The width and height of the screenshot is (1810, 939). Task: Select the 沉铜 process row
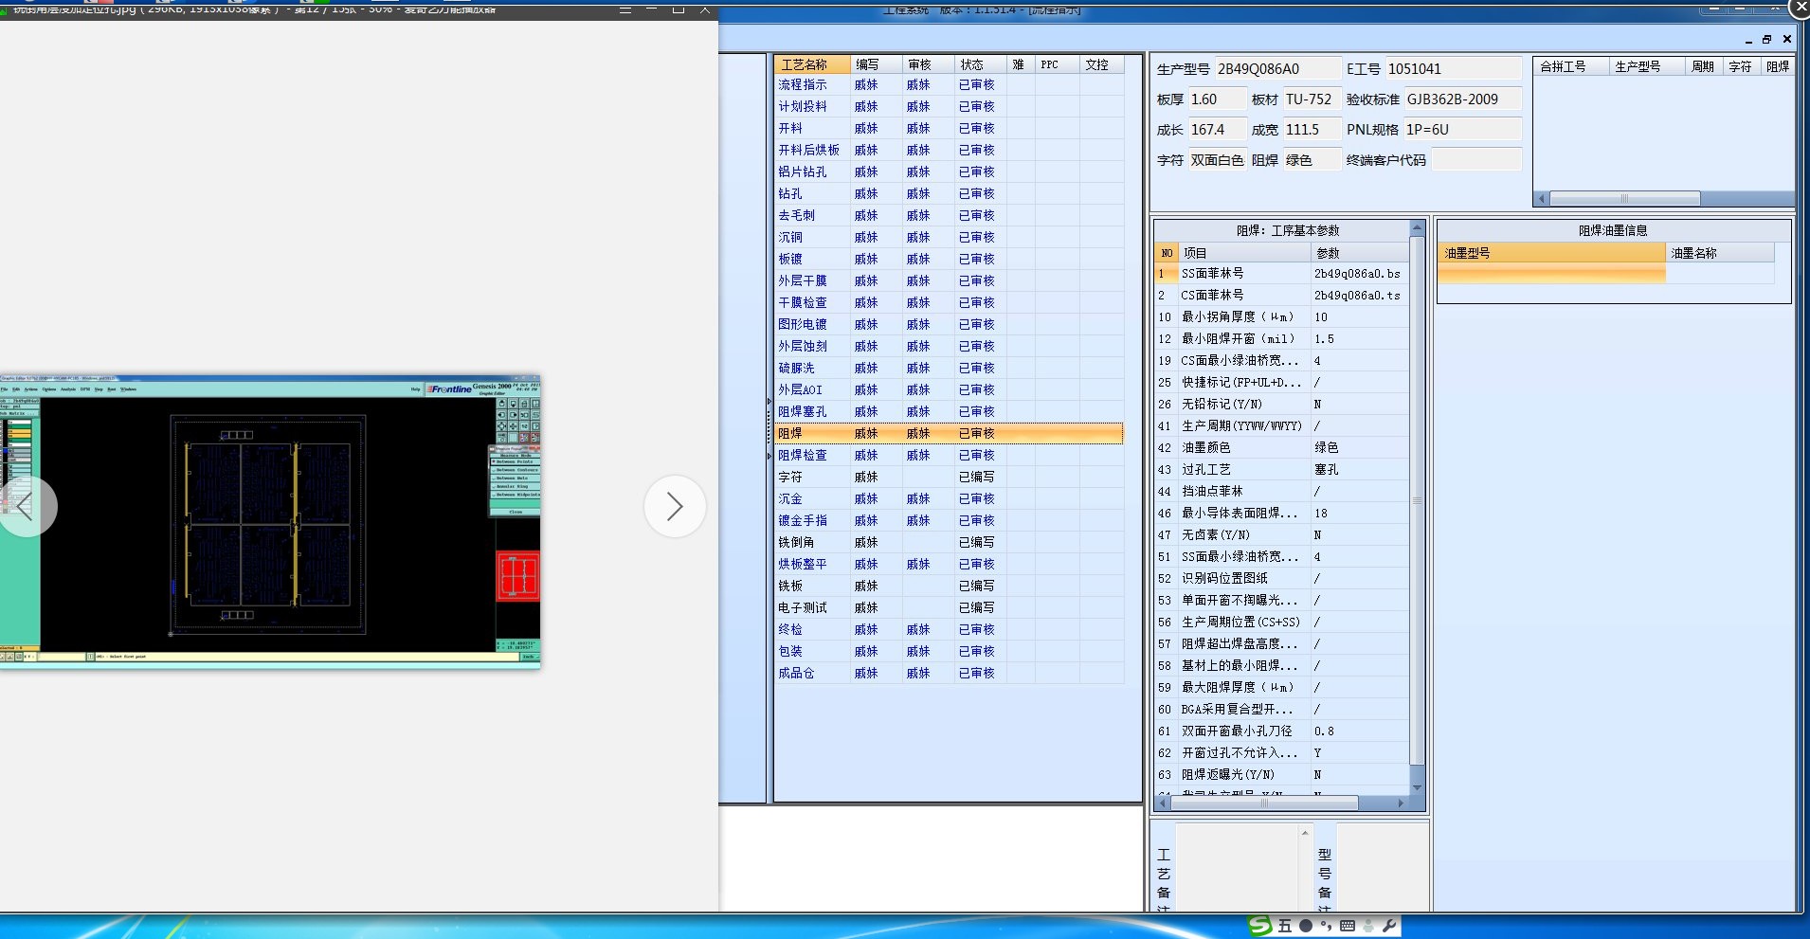pyautogui.click(x=949, y=238)
